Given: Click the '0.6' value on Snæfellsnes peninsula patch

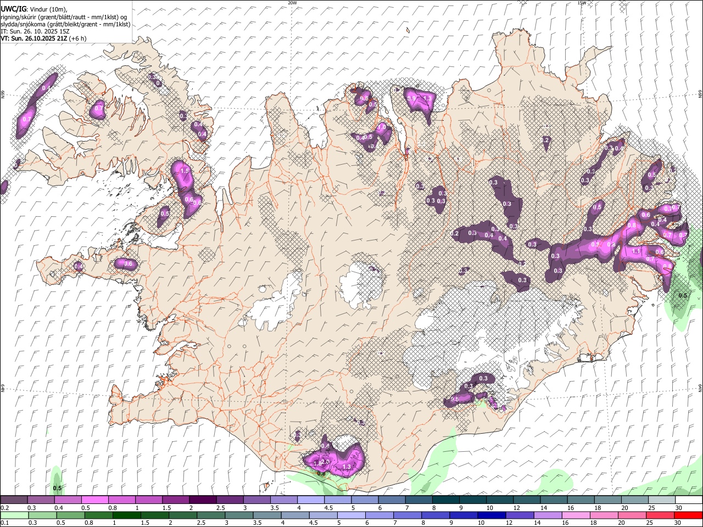Looking at the screenshot, I should point(129,264).
